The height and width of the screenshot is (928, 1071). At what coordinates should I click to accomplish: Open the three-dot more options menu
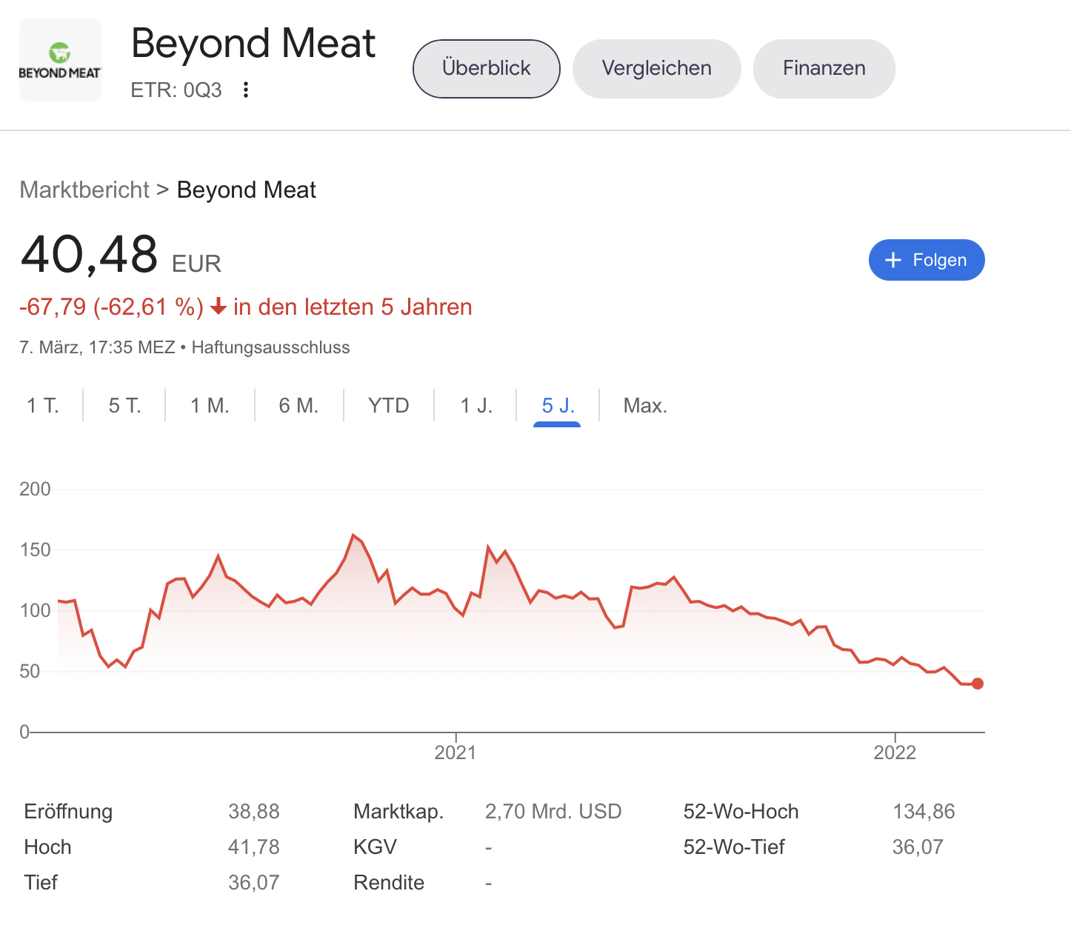(246, 90)
